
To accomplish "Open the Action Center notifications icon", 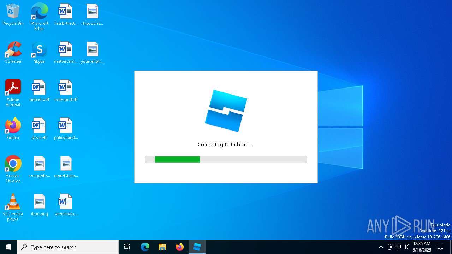I will 441,247.
